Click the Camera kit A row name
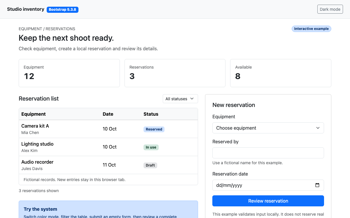The width and height of the screenshot is (350, 218). [35, 126]
